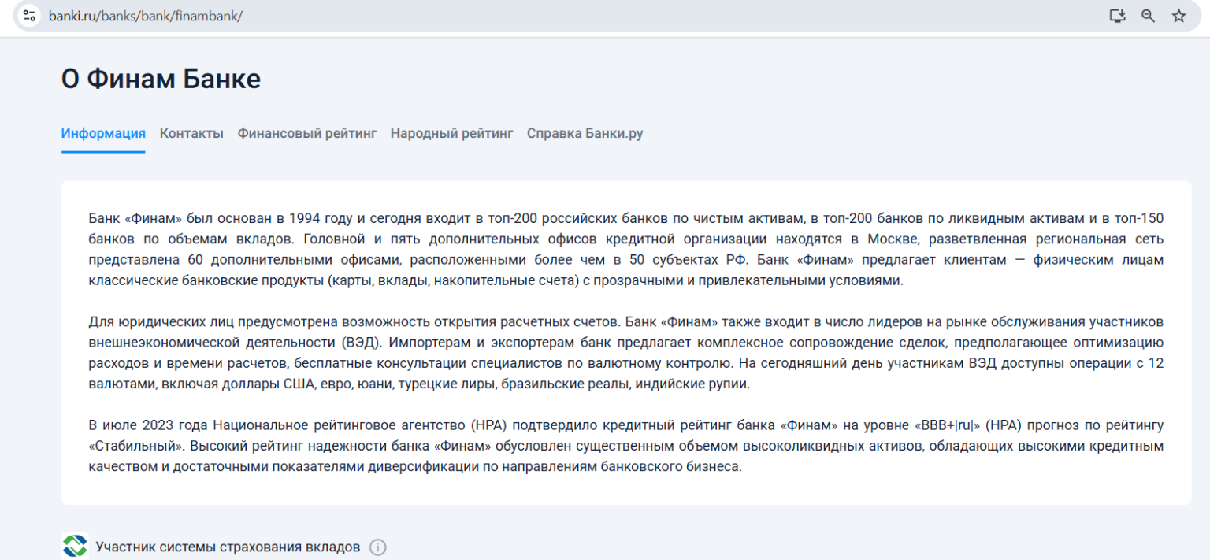The height and width of the screenshot is (560, 1210).
Task: Click the paragraph starting with Для юридических лиц
Action: coord(625,353)
